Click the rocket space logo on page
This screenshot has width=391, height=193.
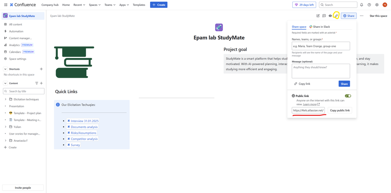click(x=219, y=27)
